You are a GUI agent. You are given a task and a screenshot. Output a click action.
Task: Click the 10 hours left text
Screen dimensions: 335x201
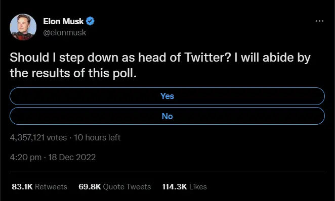pyautogui.click(x=97, y=138)
